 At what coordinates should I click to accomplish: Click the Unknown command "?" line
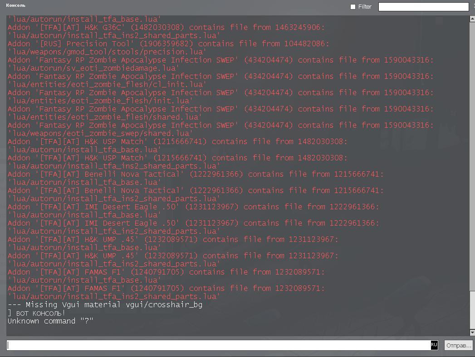tap(51, 321)
